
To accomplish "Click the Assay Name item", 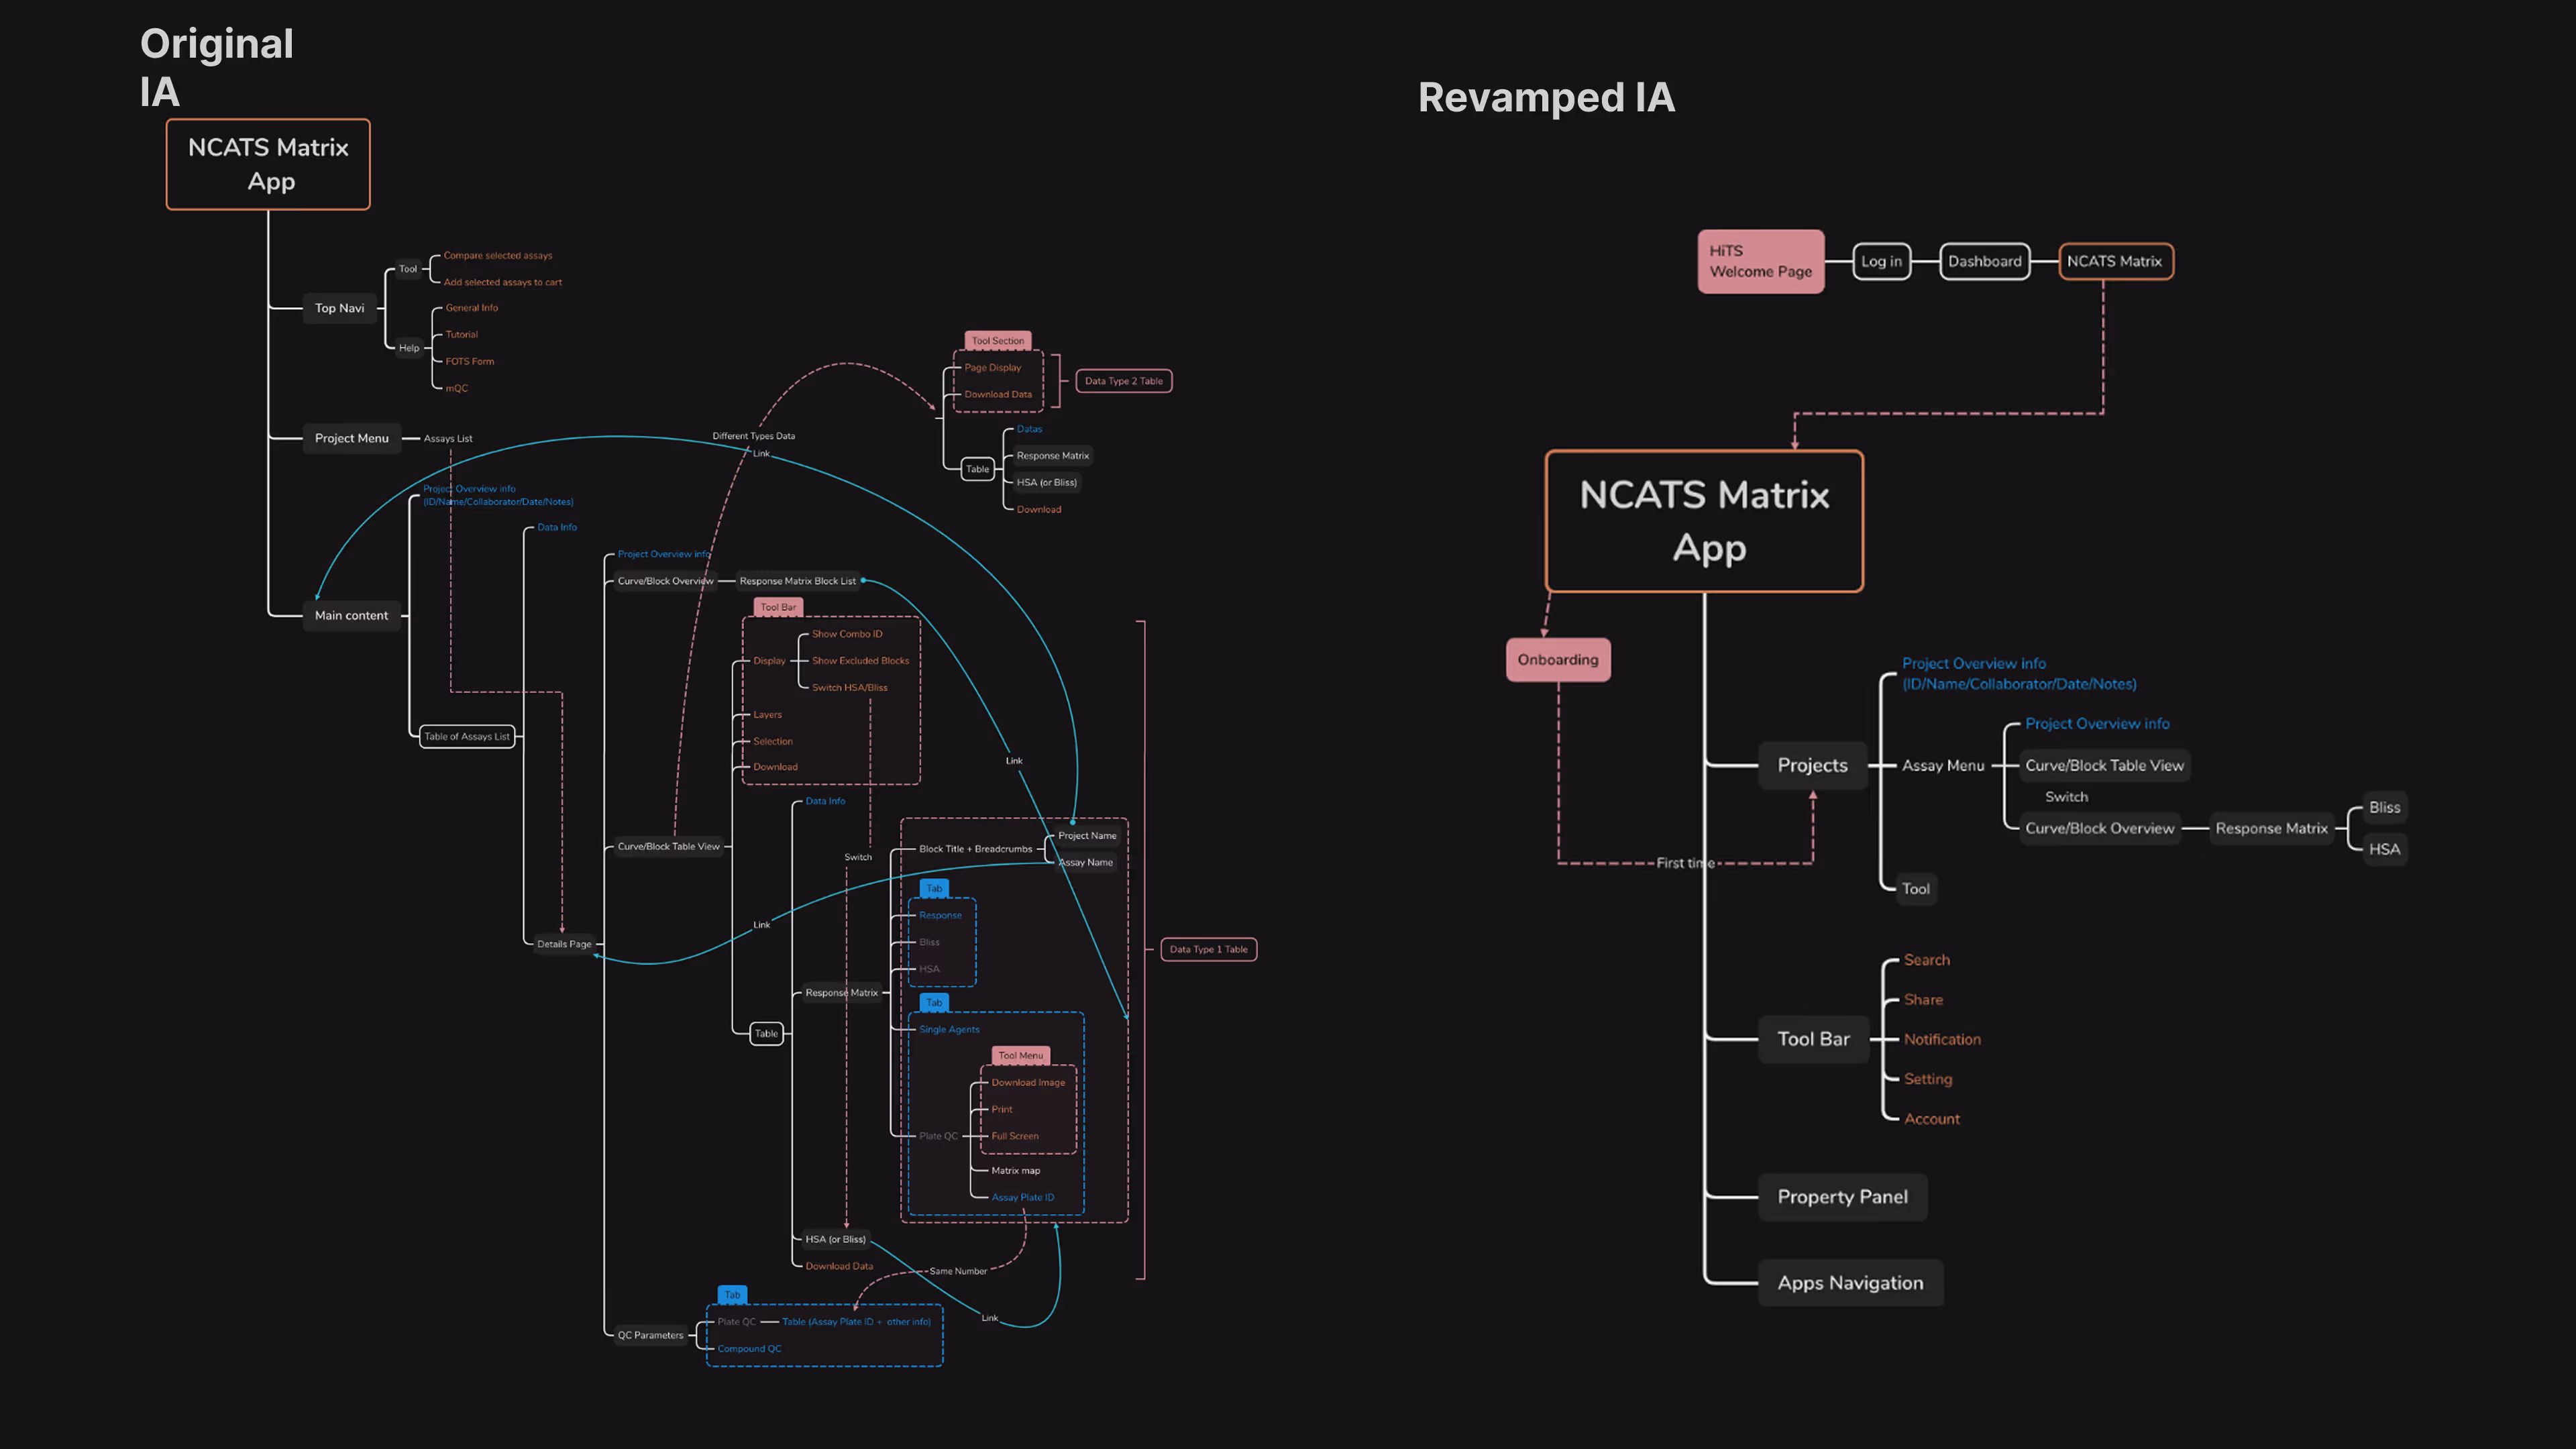I will click(1085, 863).
